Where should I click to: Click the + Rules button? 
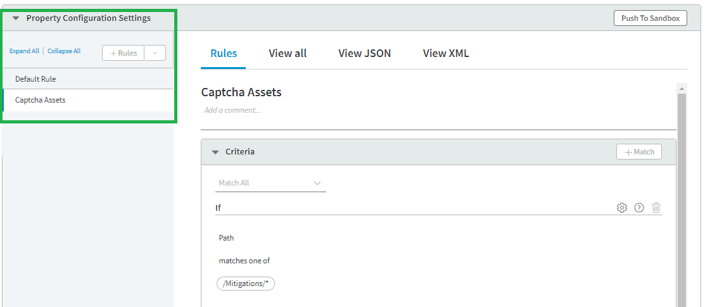[124, 53]
